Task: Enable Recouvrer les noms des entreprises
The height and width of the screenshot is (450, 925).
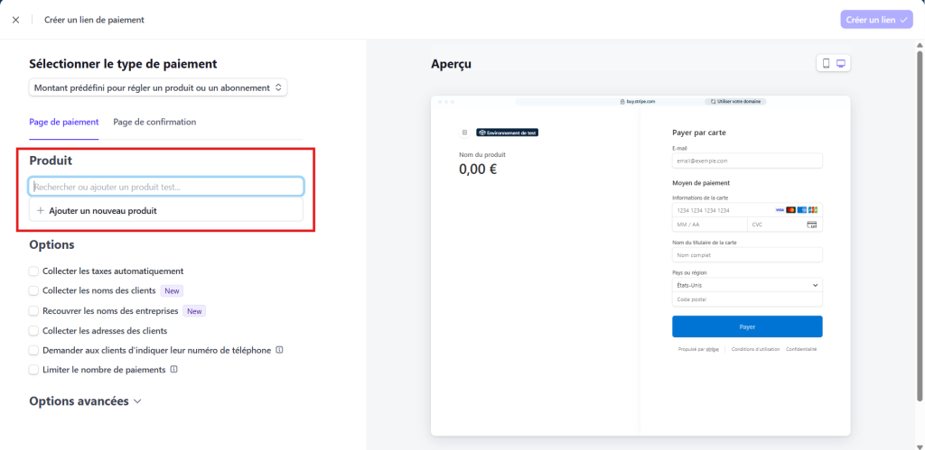Action: 34,310
